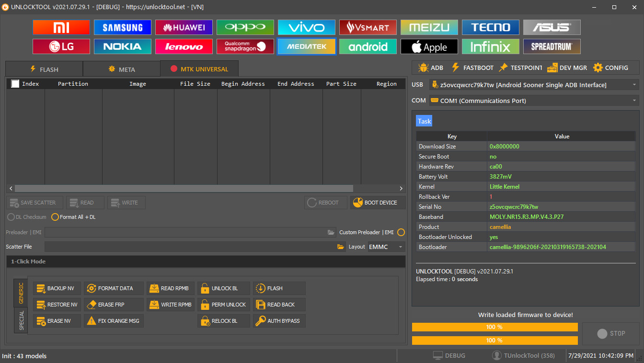The width and height of the screenshot is (644, 363).
Task: Click the FIX ORANGE MSG button
Action: [114, 321]
